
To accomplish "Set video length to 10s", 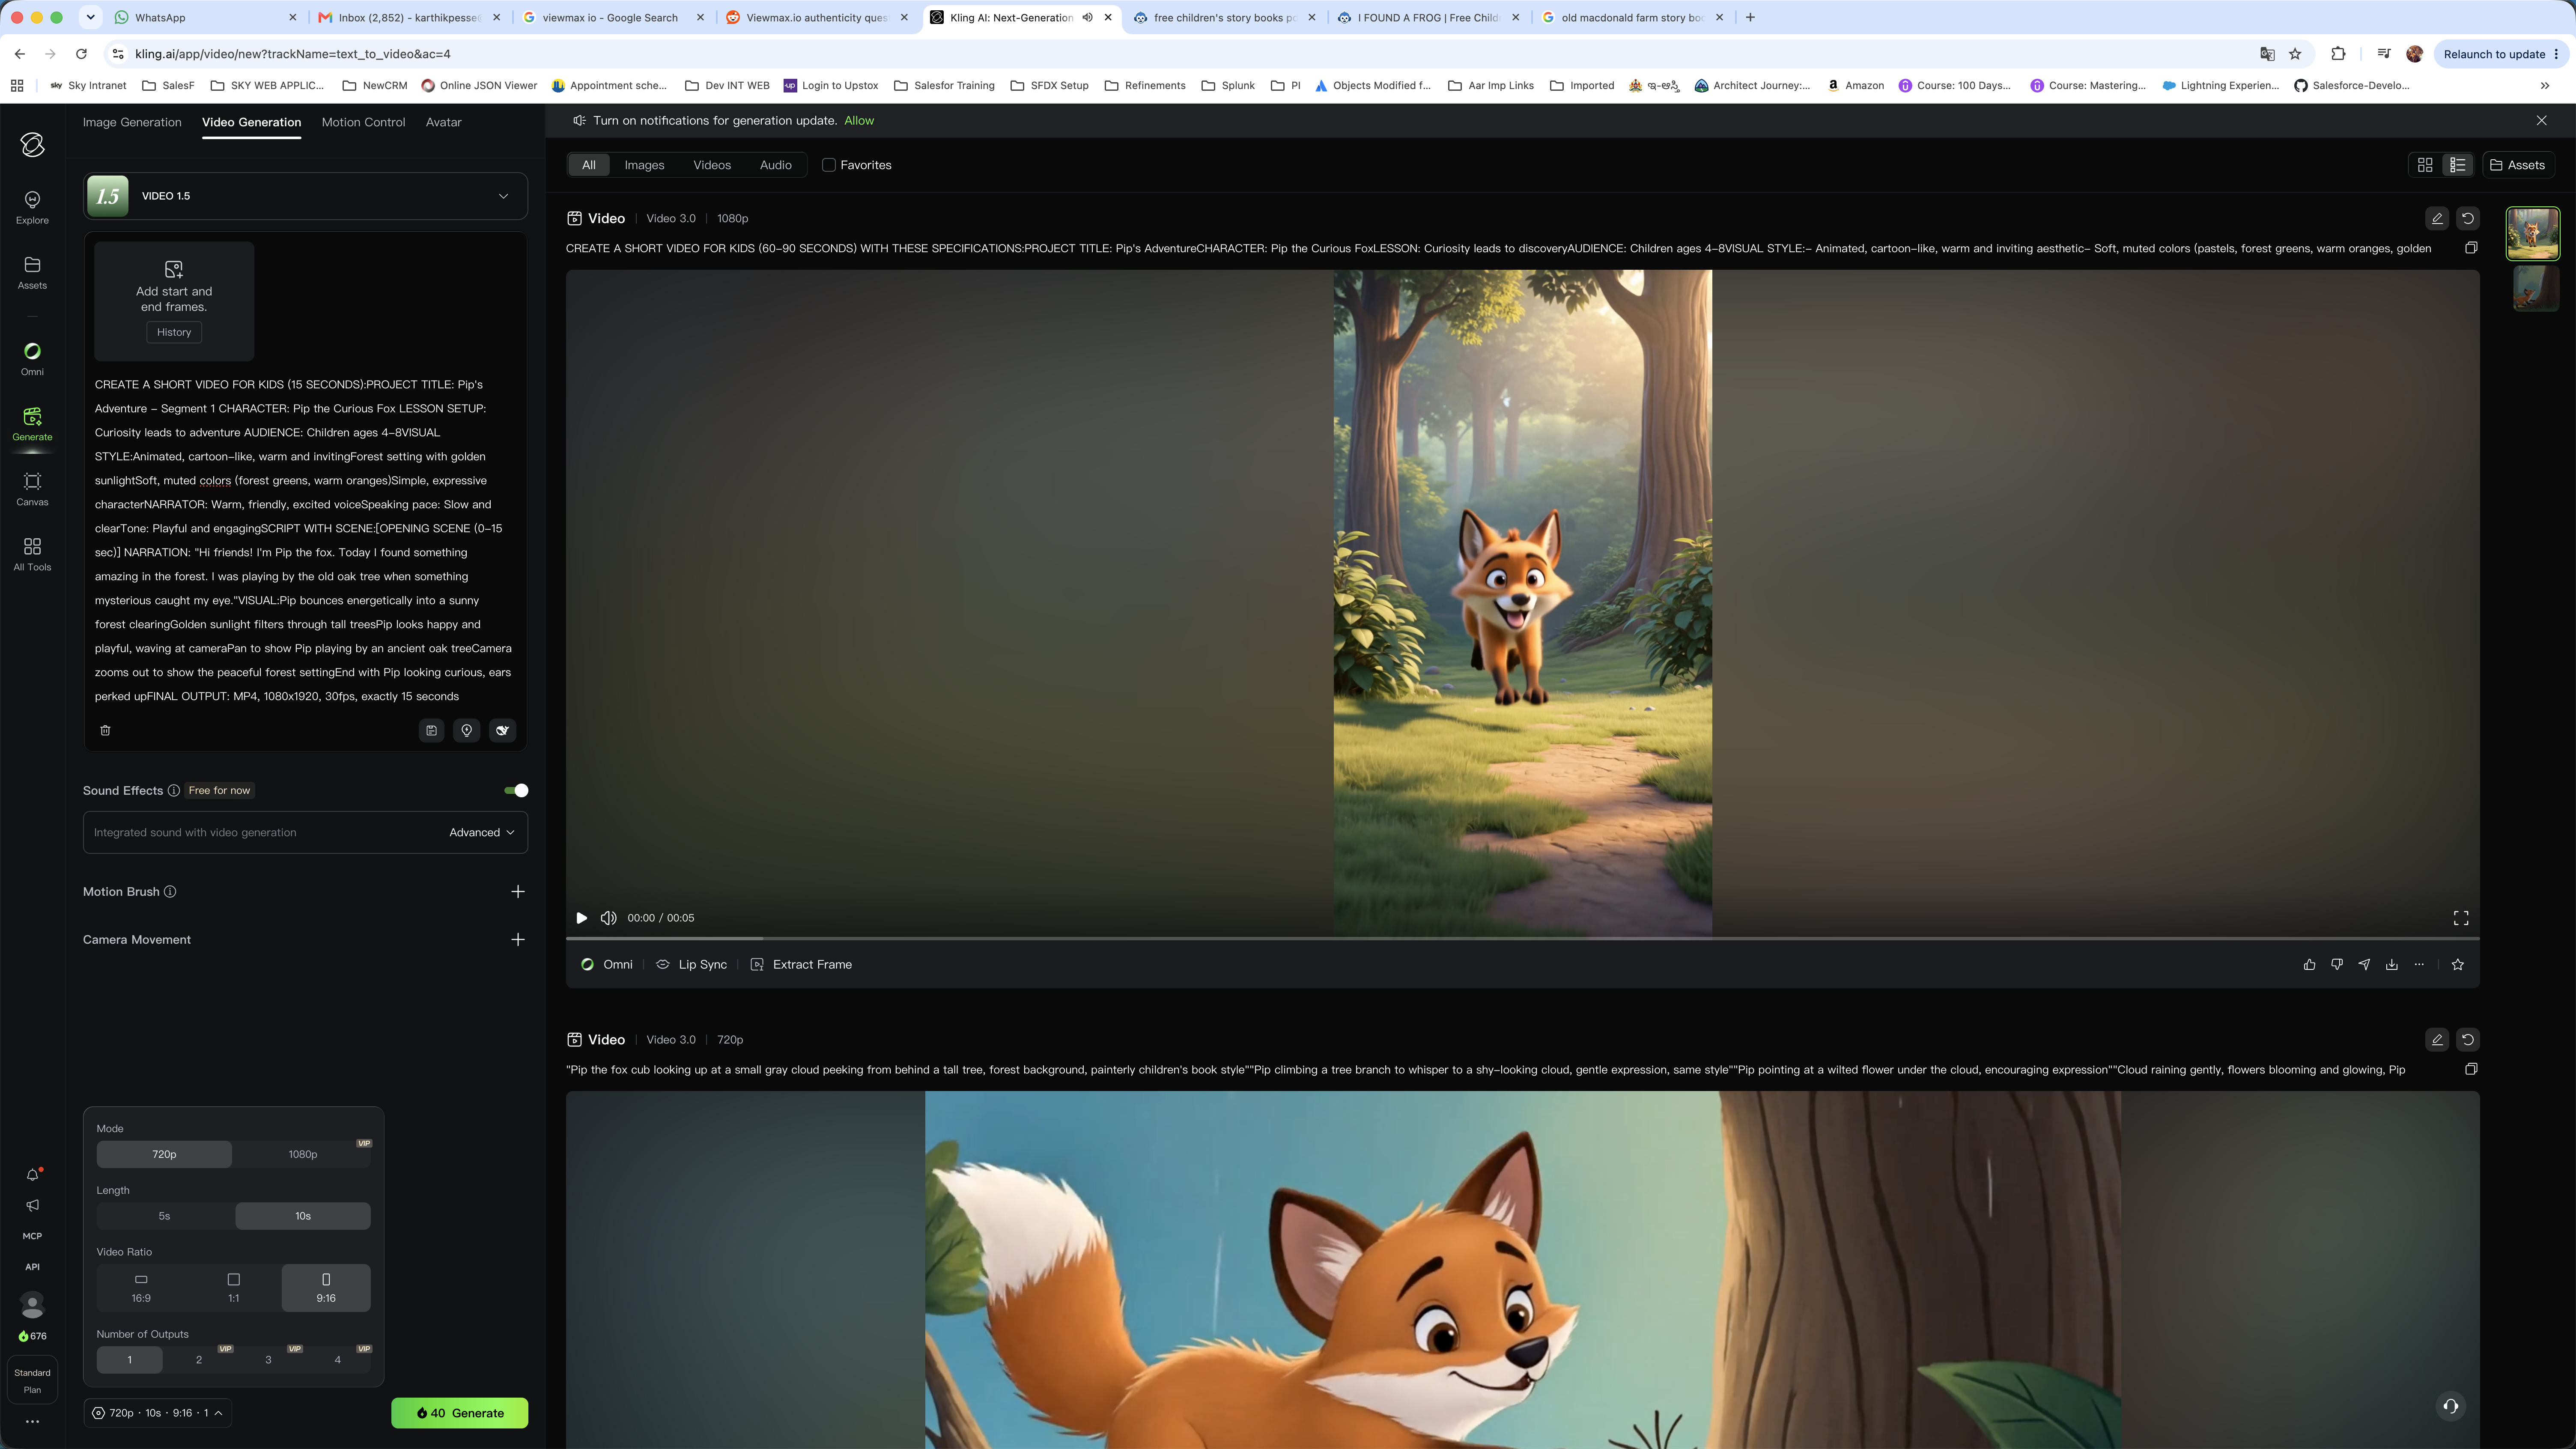I will (x=303, y=1216).
